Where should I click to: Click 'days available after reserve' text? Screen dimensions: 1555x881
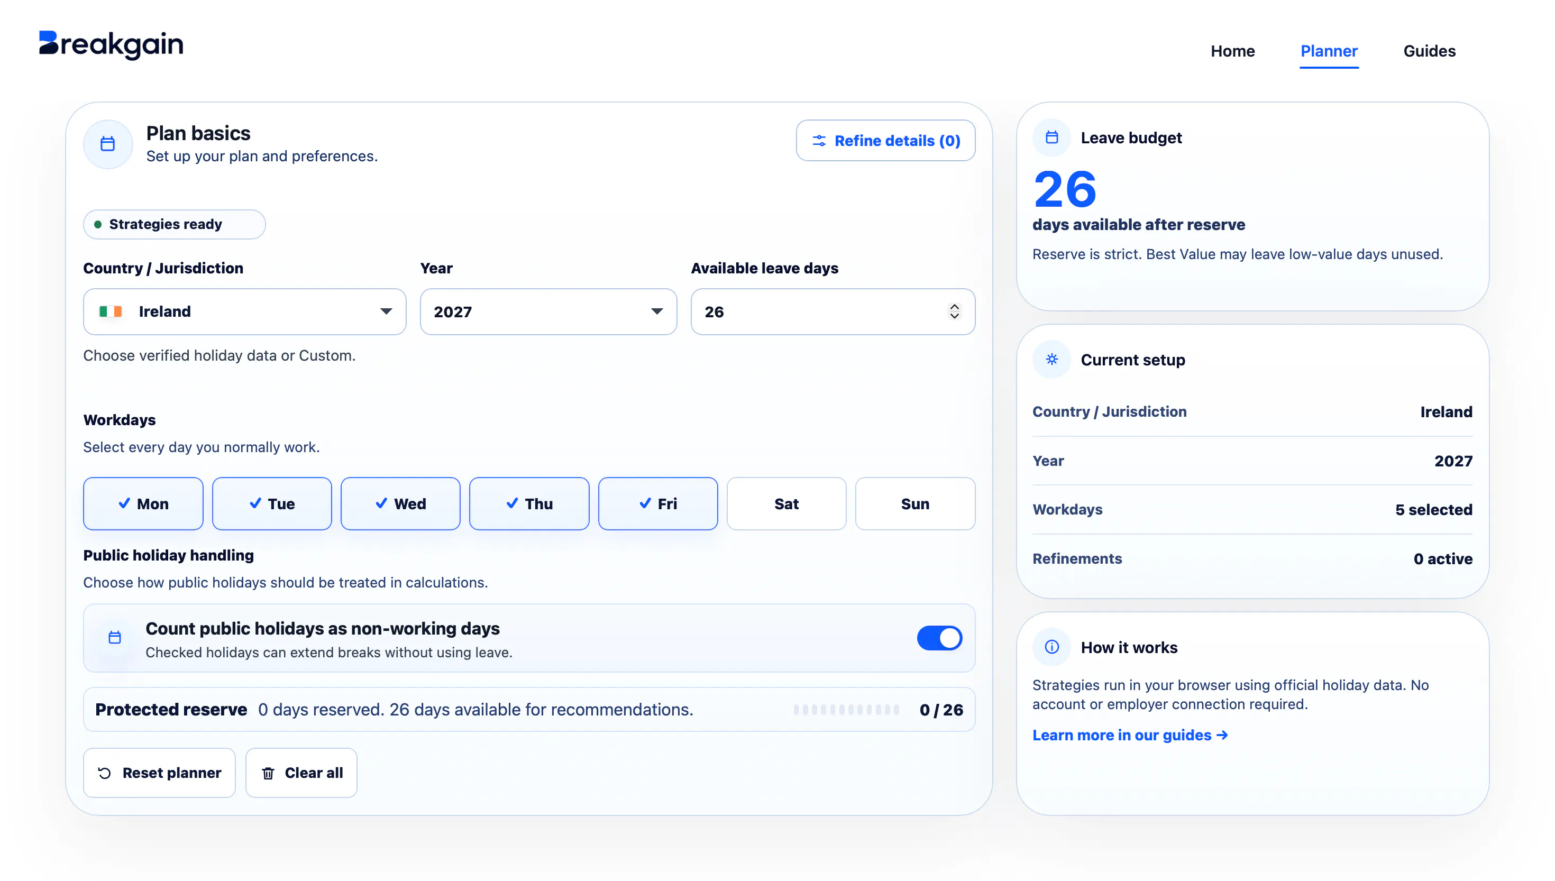[x=1138, y=225]
